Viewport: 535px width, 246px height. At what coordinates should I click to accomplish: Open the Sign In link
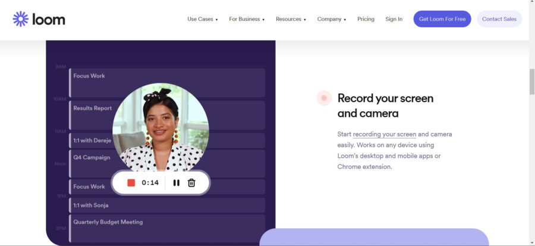(394, 19)
